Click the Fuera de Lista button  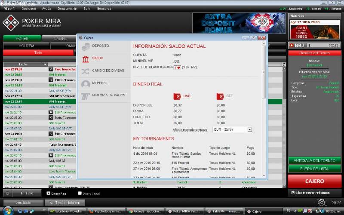click(315, 169)
